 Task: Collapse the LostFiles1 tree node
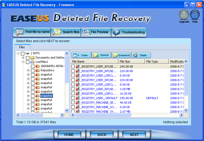[x=23, y=62]
